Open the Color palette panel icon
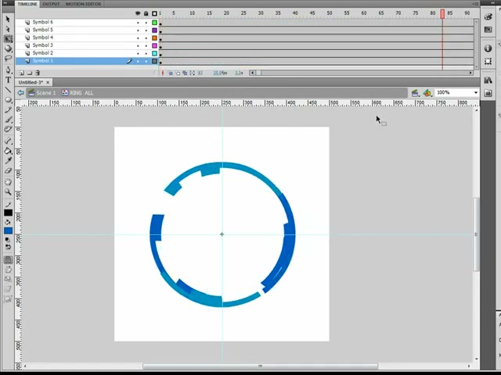Screen dimensions: 501x375 (488, 17)
